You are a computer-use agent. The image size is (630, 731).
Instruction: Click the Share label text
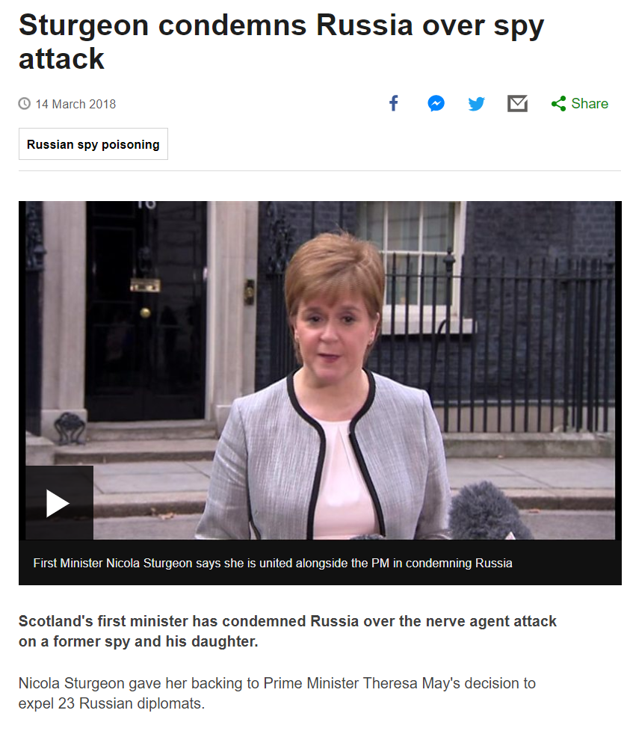pyautogui.click(x=590, y=103)
